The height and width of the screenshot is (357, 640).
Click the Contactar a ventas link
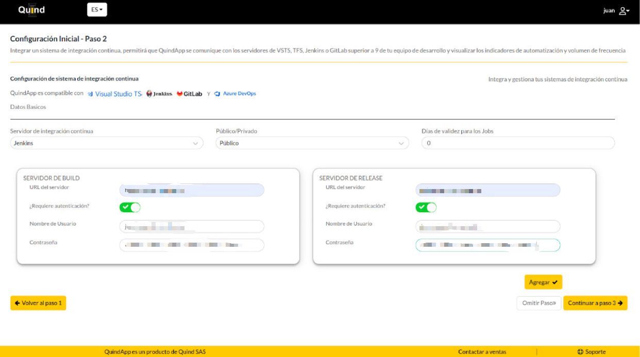(x=482, y=352)
